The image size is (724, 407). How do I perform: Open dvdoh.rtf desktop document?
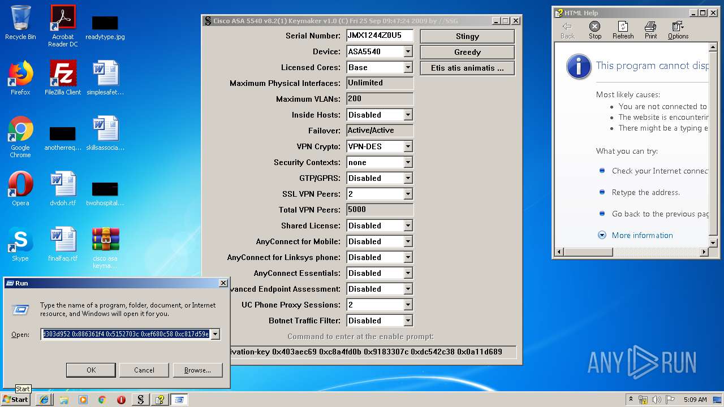tap(63, 189)
